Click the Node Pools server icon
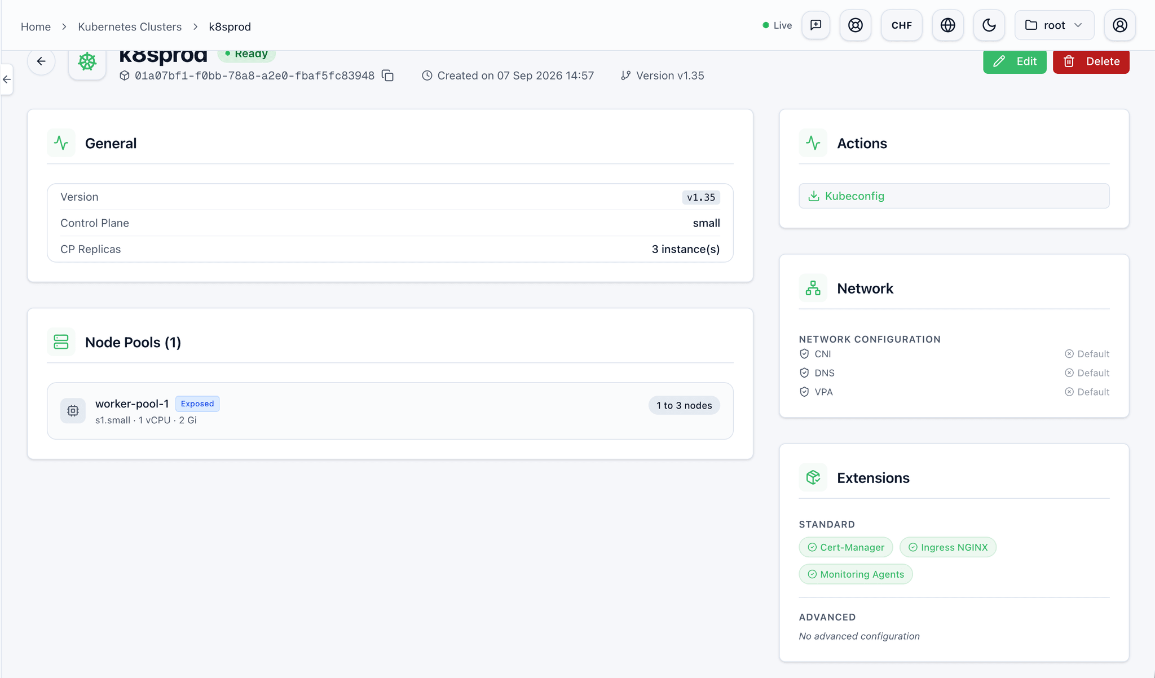 coord(61,342)
